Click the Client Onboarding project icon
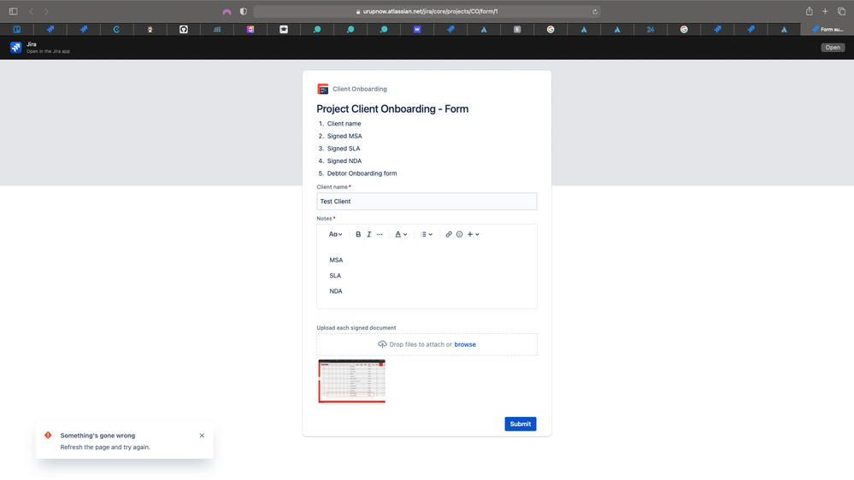 pyautogui.click(x=322, y=89)
